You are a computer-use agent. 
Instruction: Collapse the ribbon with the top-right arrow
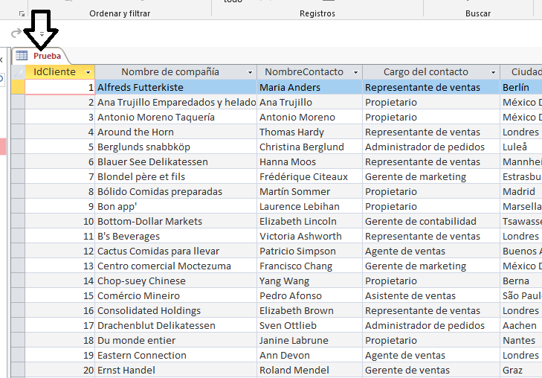click(x=537, y=13)
